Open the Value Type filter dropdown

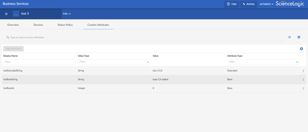pyautogui.click(x=114, y=62)
